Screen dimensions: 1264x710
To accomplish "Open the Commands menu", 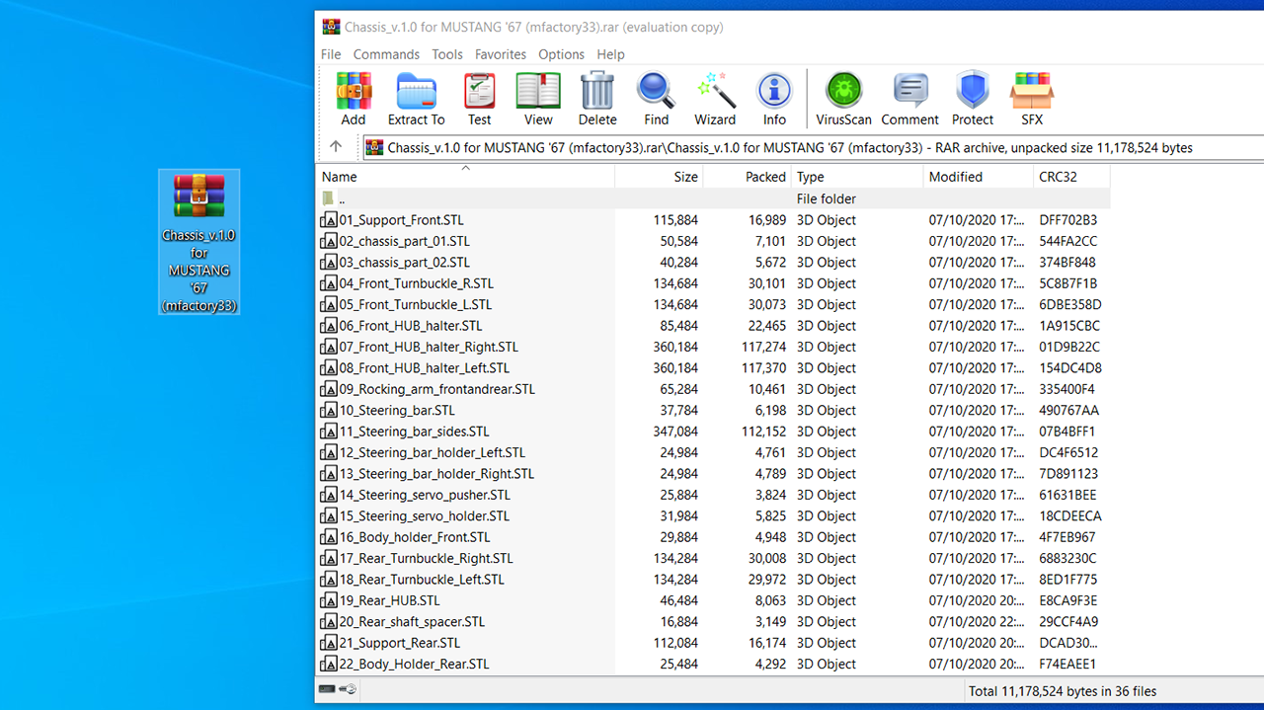I will [386, 54].
